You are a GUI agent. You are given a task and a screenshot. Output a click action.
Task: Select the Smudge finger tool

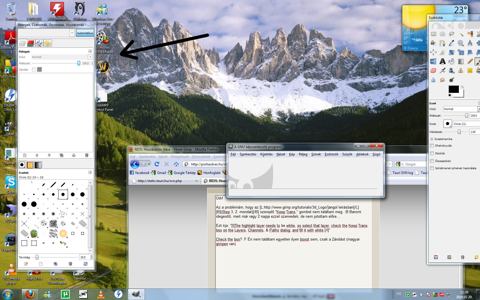tap(442, 80)
